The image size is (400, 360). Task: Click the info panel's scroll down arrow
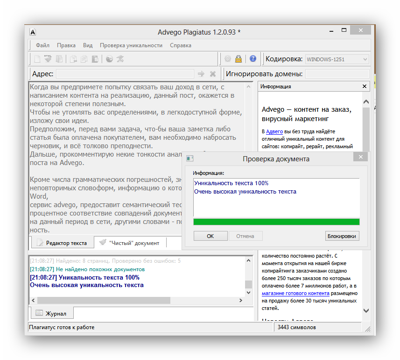[366, 311]
